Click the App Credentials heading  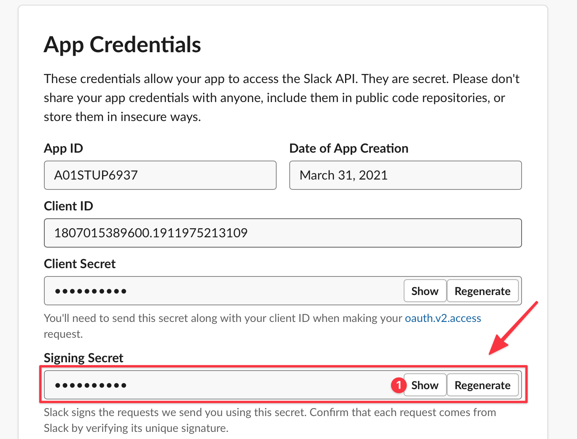click(x=122, y=44)
